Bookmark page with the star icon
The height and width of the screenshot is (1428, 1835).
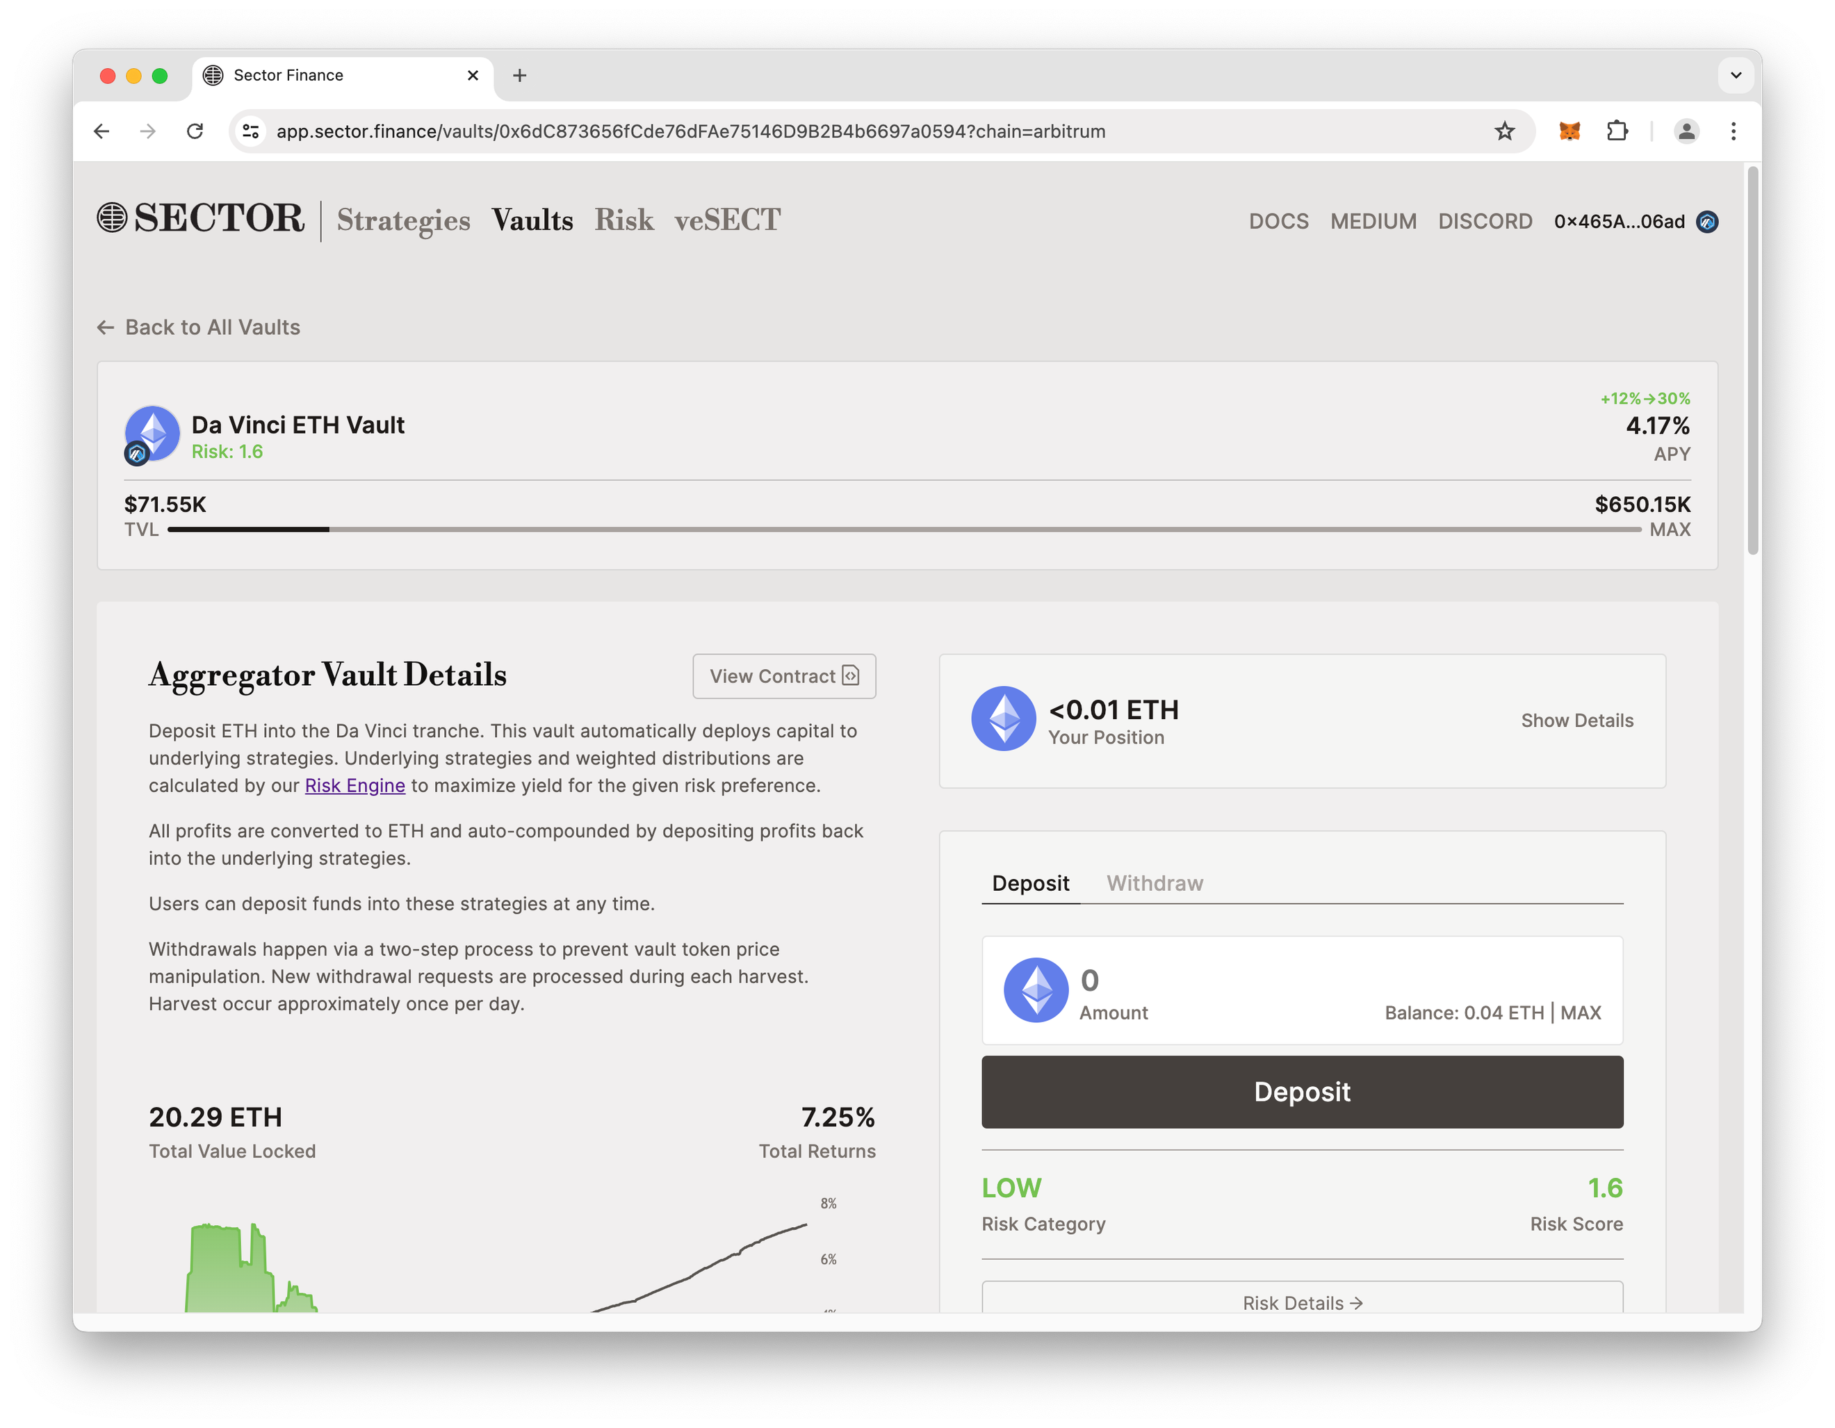(1504, 131)
